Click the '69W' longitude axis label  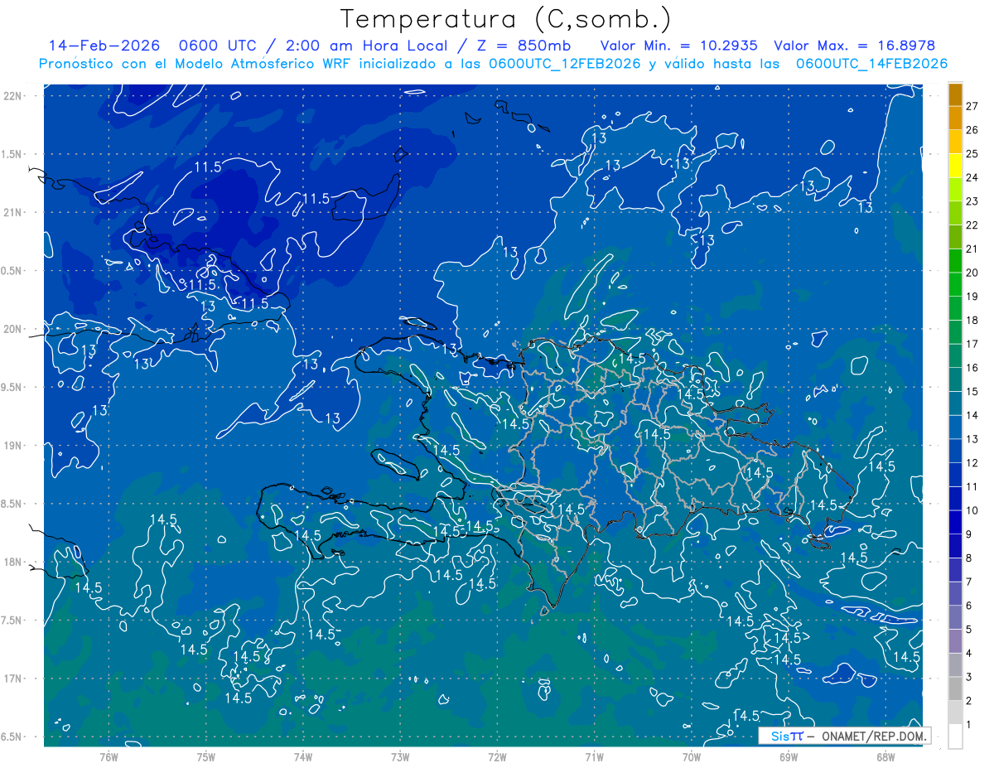pos(788,757)
